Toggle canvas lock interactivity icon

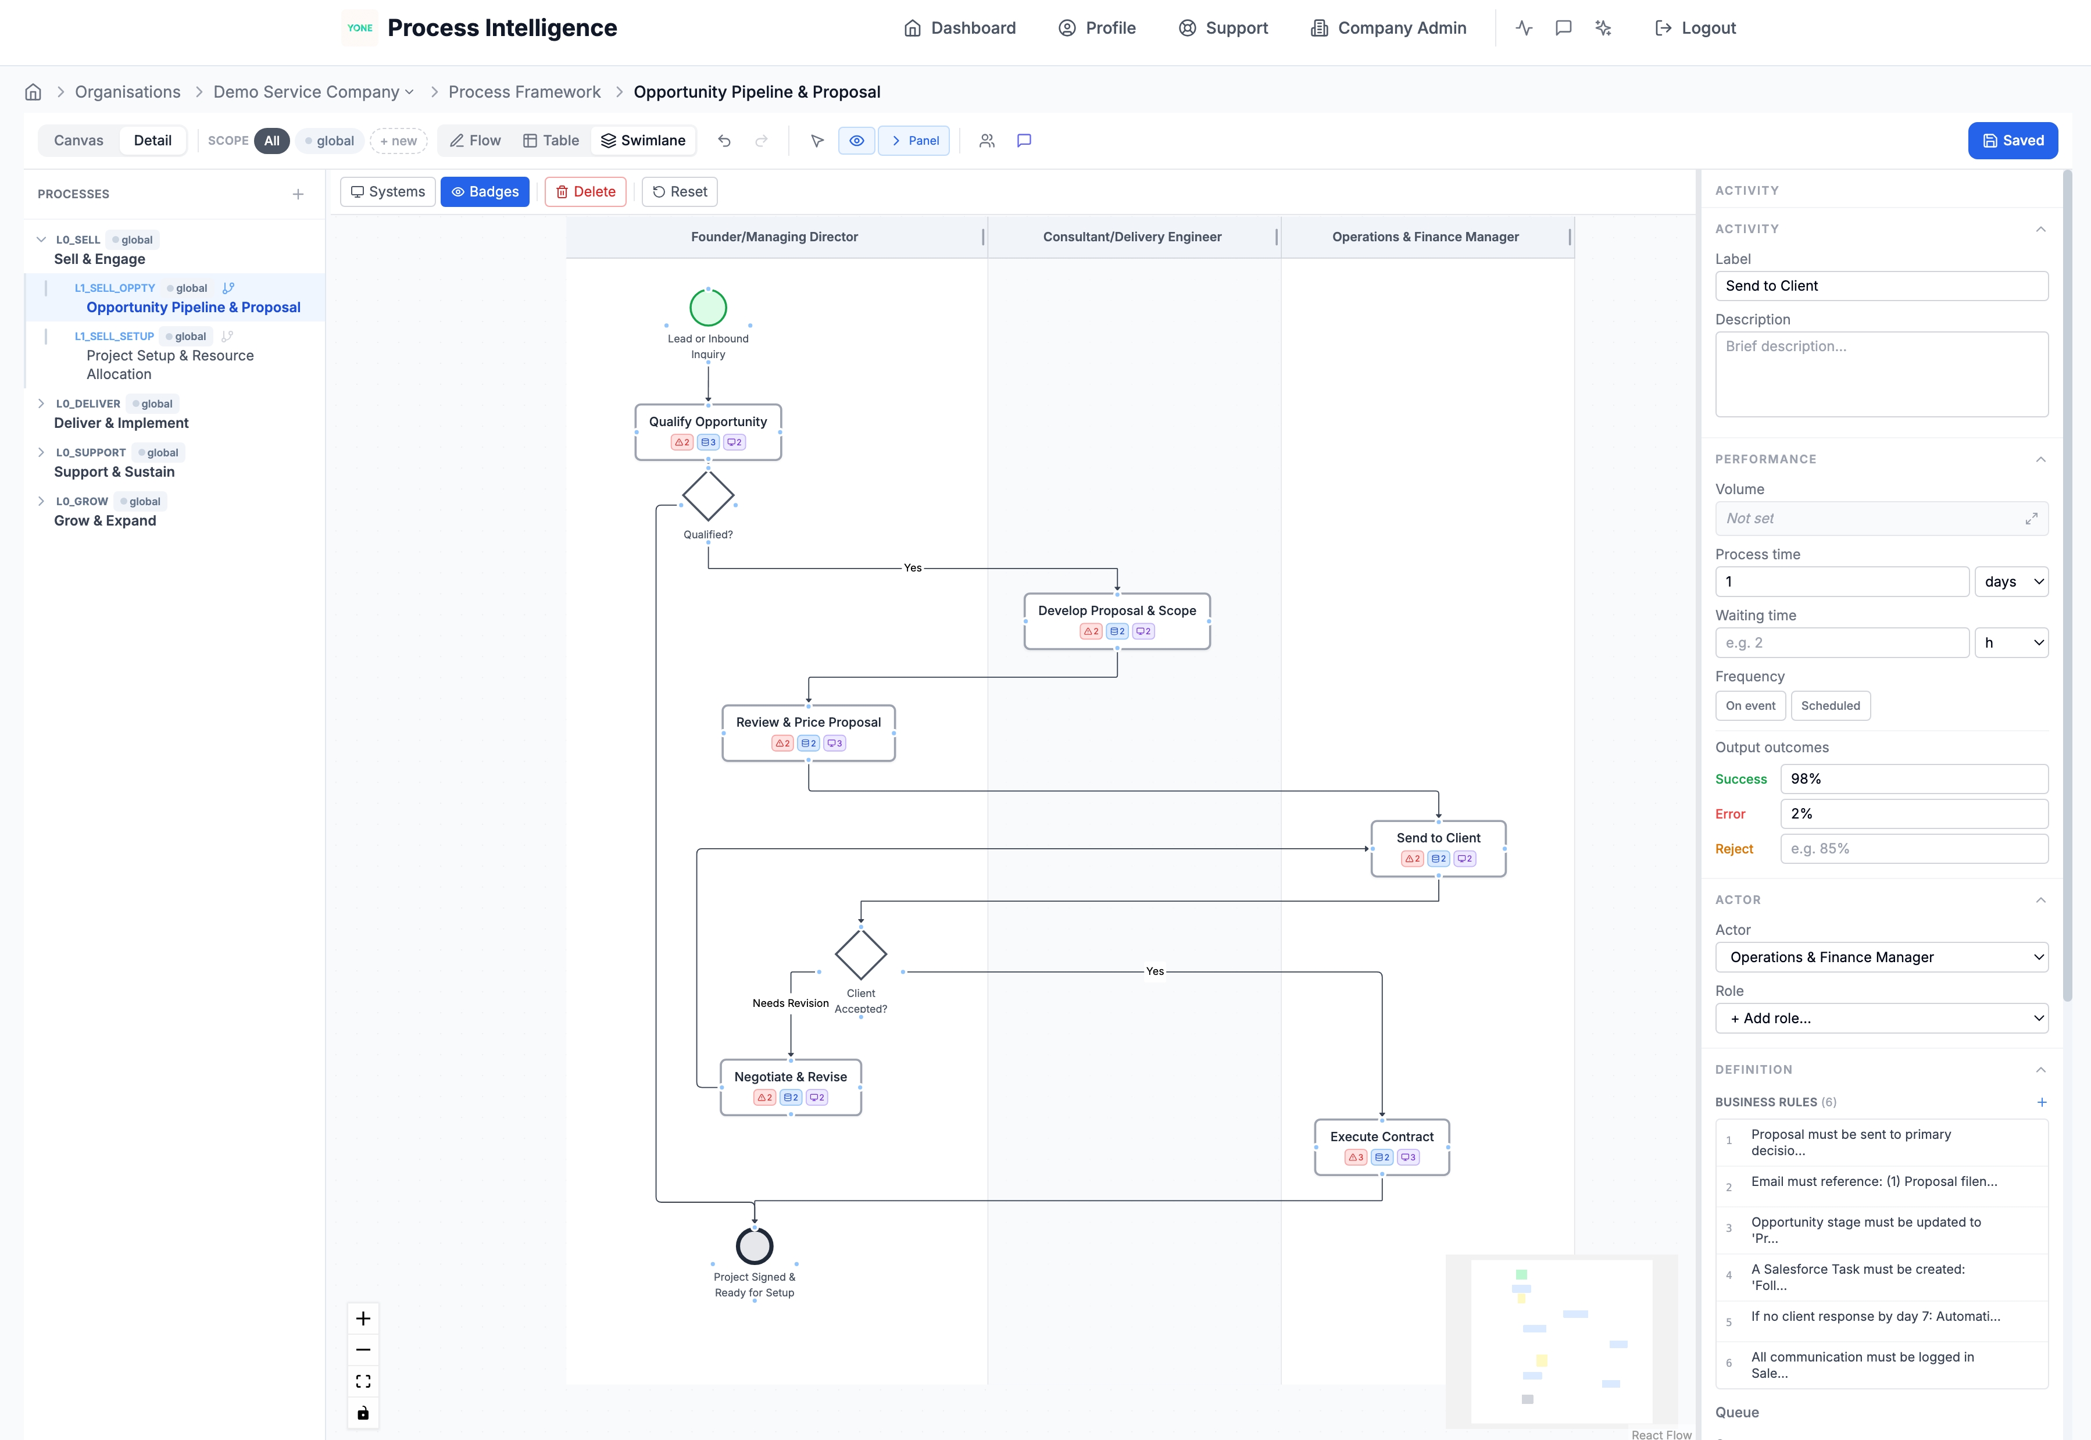coord(363,1413)
